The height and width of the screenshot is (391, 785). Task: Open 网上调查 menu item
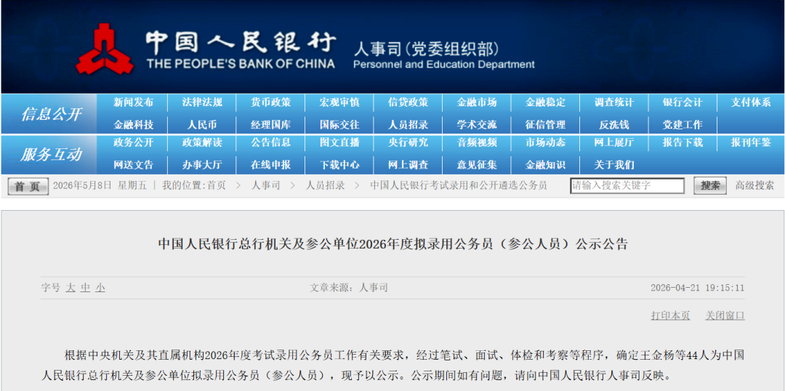[408, 165]
